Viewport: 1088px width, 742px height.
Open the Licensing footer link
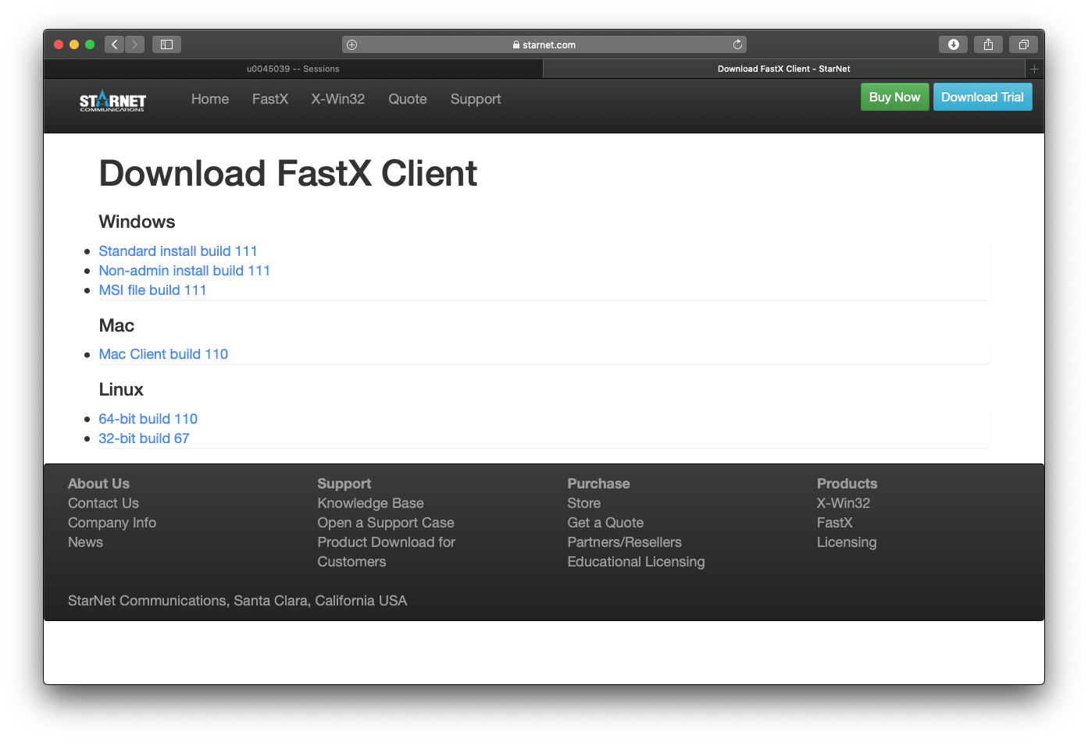[847, 542]
